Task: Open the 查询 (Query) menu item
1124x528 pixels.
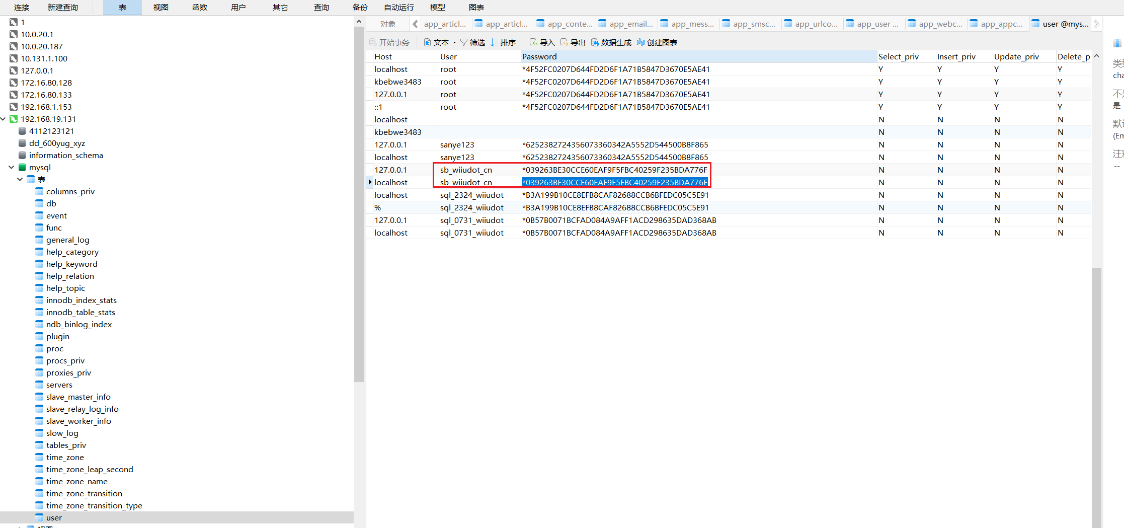Action: [322, 7]
